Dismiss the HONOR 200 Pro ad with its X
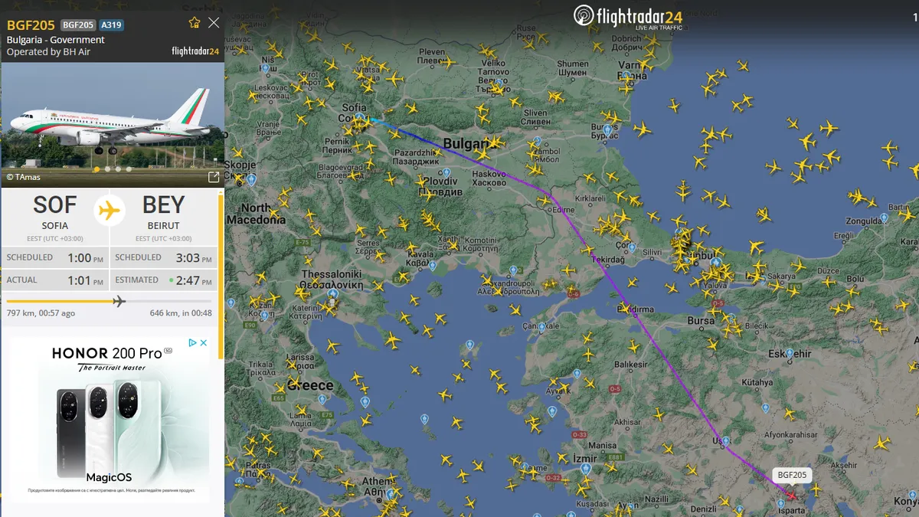919x517 pixels. [x=204, y=343]
